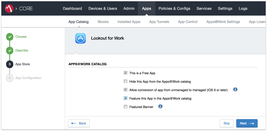267x131 pixels.
Task: Switch to the App Control tab
Action: [188, 22]
